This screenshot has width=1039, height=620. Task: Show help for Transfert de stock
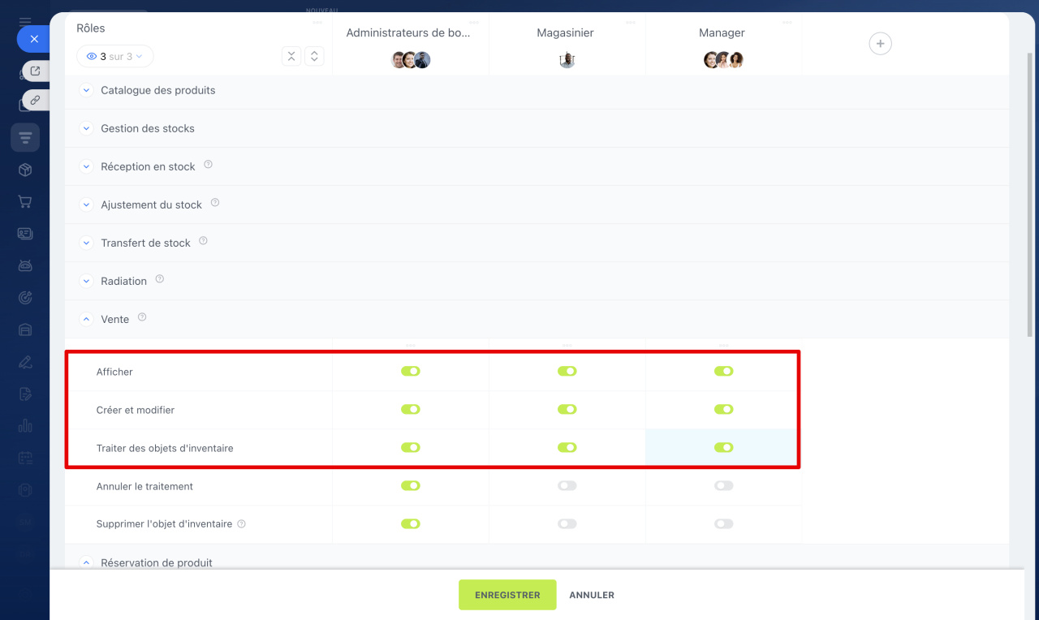[203, 241]
